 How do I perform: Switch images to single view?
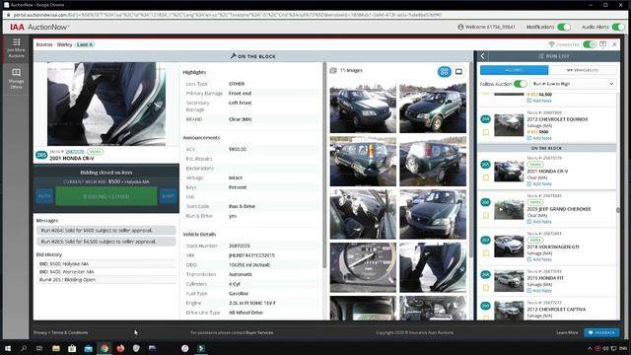pyautogui.click(x=458, y=72)
